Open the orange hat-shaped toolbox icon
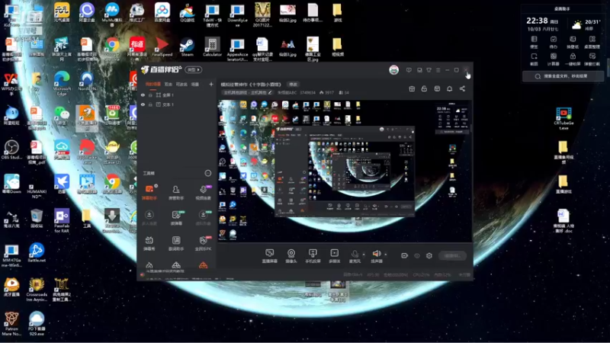The image size is (610, 343). coord(203,265)
